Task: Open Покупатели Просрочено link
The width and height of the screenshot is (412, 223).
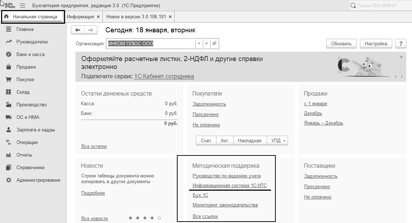Action: (x=206, y=115)
